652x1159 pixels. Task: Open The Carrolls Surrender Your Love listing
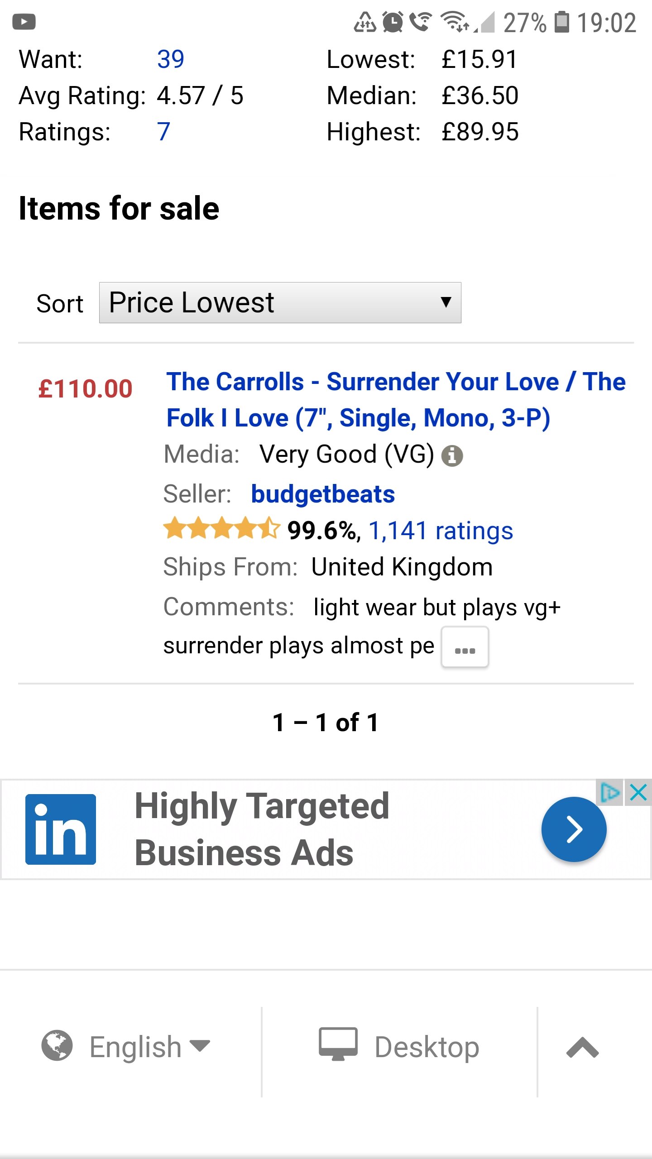(396, 399)
